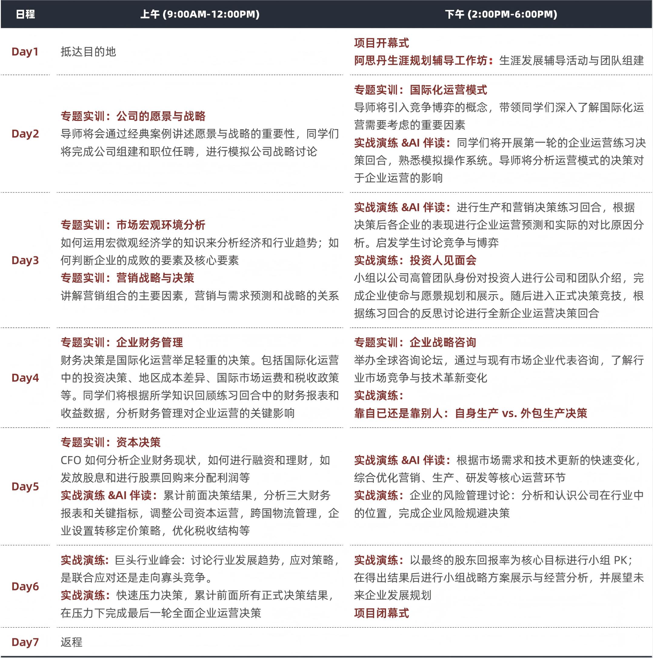The width and height of the screenshot is (653, 658).
Task: Click the 下午 (2:00PM-6:00PM) header
Action: 501,14
